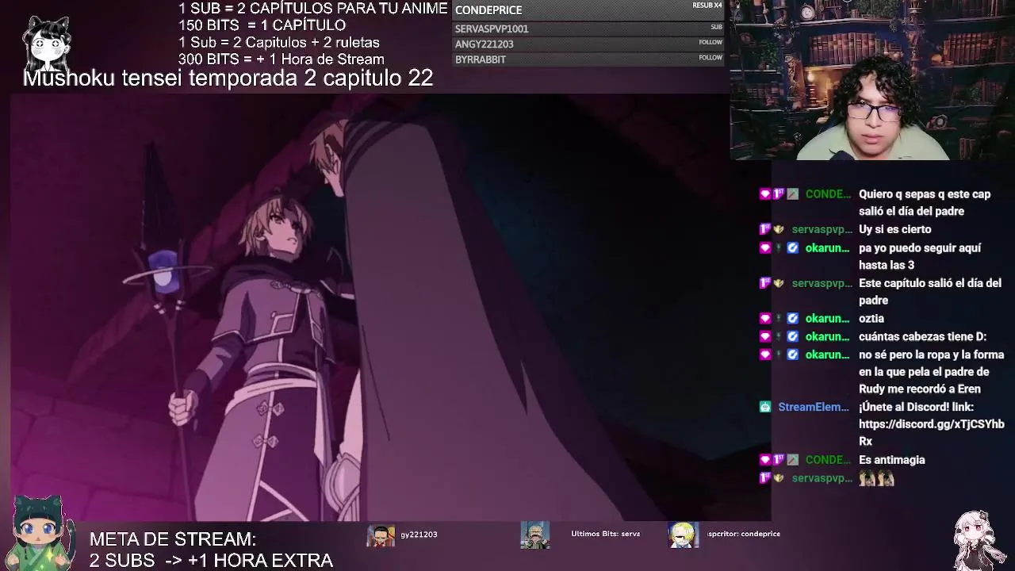Screen dimensions: 1015x571
Task: Click verified check badge on 'oztia' message
Action: click(x=792, y=318)
